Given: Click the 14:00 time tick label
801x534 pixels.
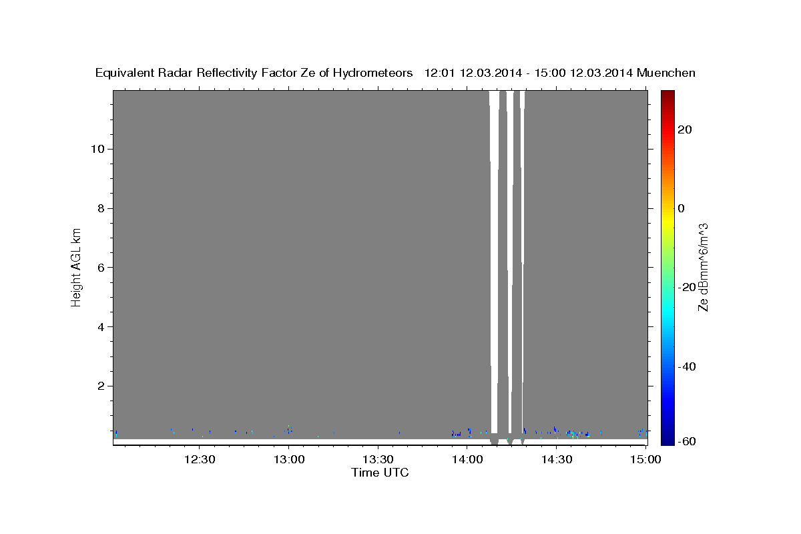Looking at the screenshot, I should [467, 459].
